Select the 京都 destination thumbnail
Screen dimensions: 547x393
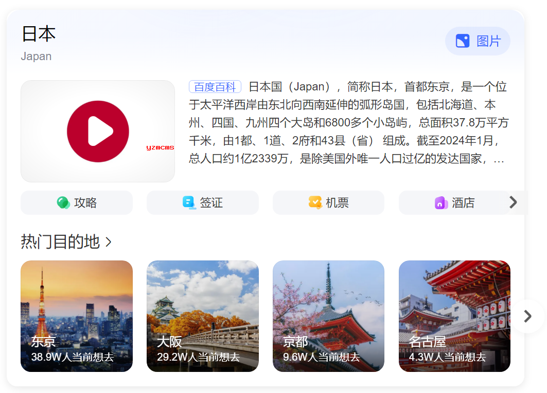pos(328,316)
